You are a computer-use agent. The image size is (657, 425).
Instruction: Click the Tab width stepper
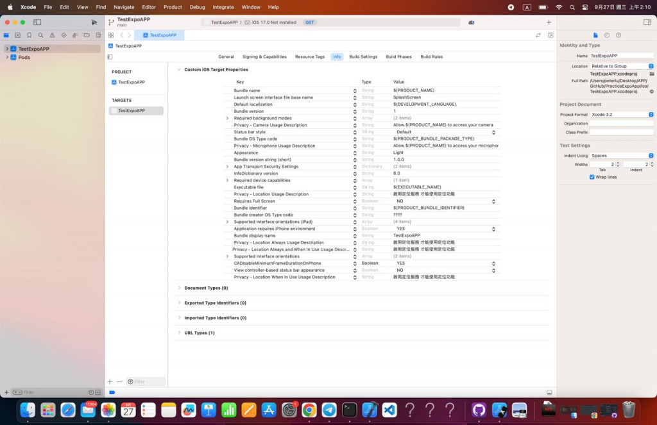point(618,164)
